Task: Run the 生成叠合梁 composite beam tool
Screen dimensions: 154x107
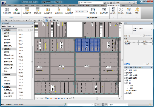Action: click(x=48, y=11)
